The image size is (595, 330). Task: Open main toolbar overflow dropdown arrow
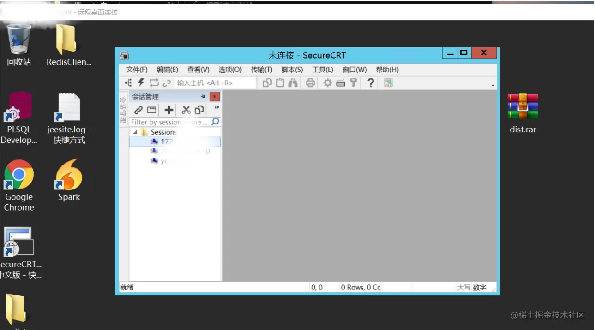(x=493, y=86)
